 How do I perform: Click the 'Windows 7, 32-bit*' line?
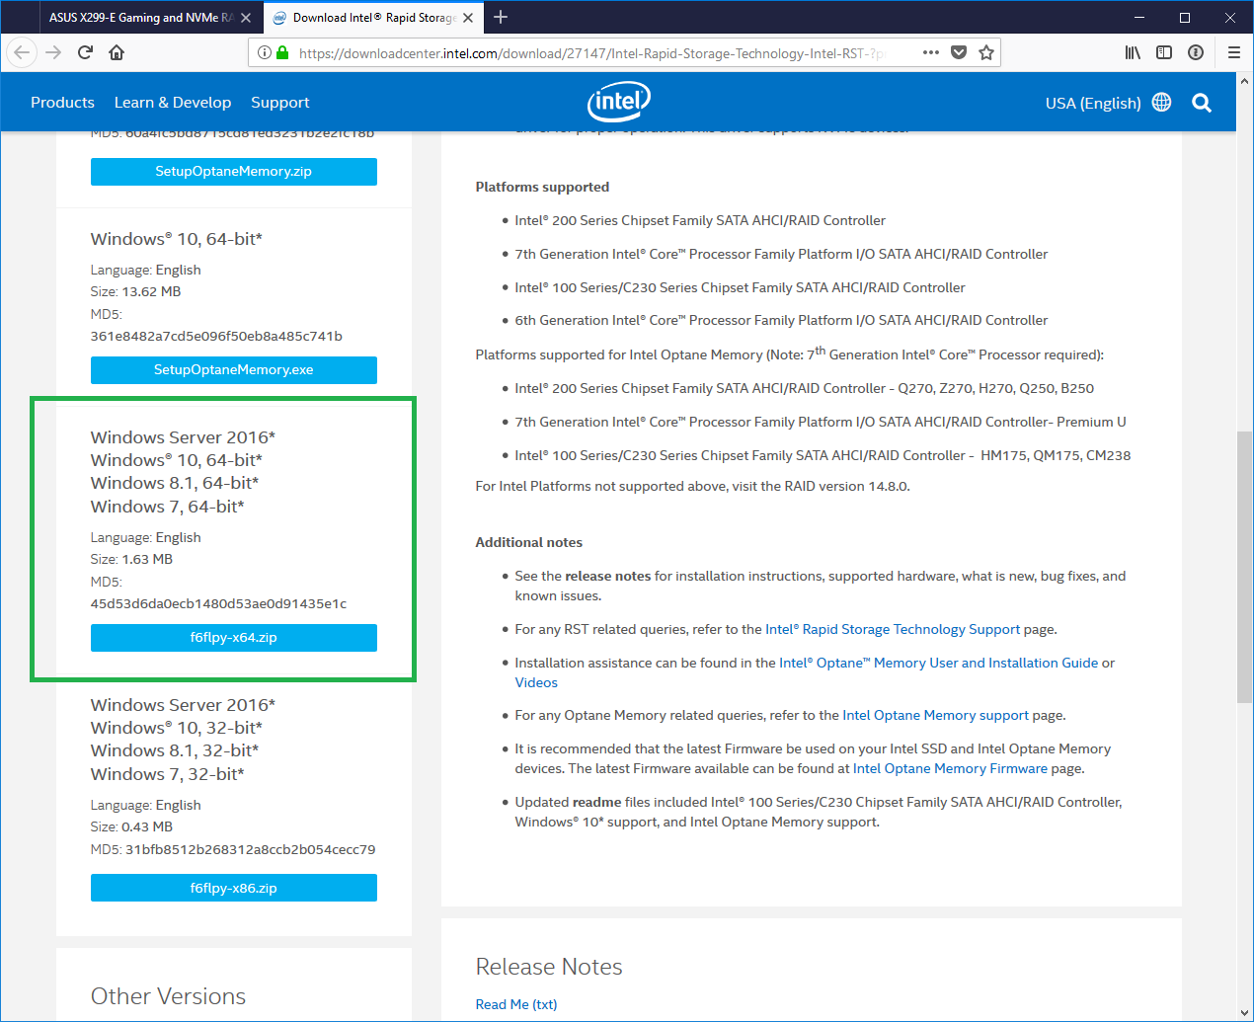pos(168,774)
